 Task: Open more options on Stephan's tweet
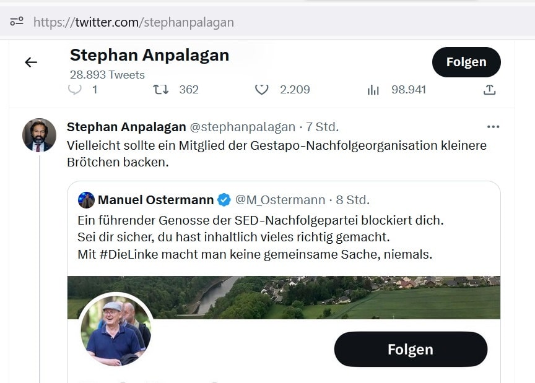pos(494,126)
